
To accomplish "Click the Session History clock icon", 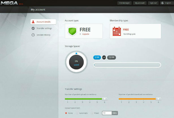I will tap(33, 35).
